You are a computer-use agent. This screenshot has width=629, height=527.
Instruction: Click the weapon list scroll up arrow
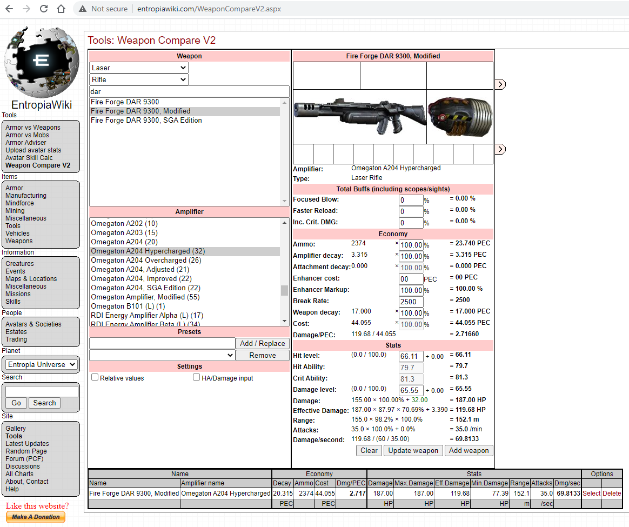(x=284, y=102)
